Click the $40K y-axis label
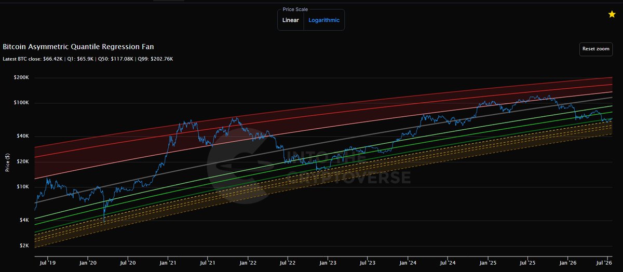This screenshot has width=623, height=272. tap(23, 136)
